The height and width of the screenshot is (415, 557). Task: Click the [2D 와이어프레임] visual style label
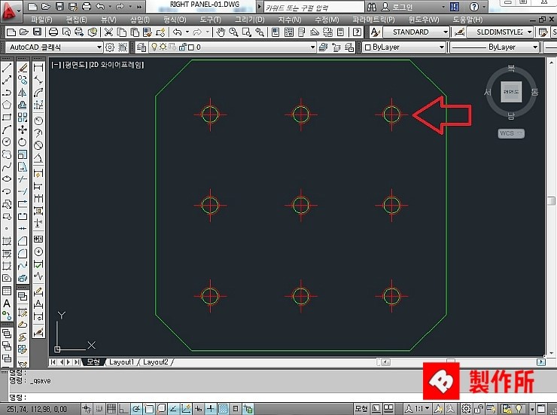pos(116,65)
